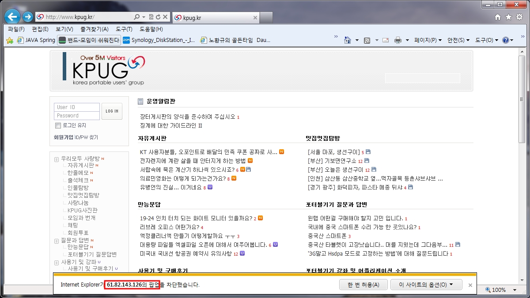The height and width of the screenshot is (298, 530).
Task: Open the 회원가입 link
Action: coord(64,137)
